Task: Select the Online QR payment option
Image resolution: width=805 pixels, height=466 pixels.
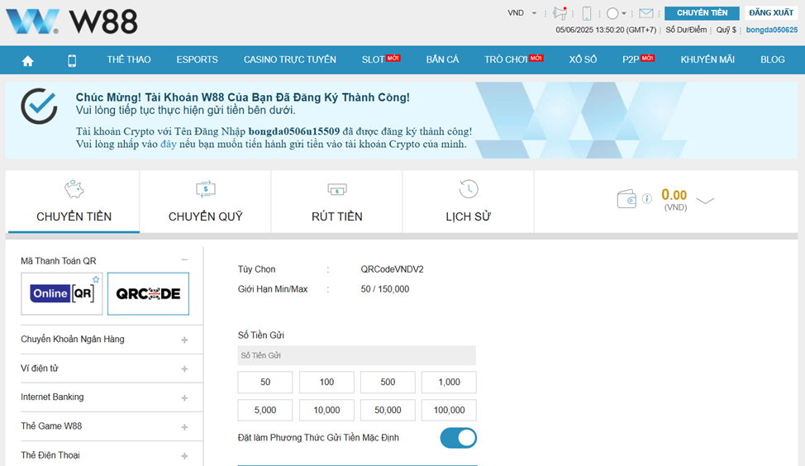Action: pos(62,293)
